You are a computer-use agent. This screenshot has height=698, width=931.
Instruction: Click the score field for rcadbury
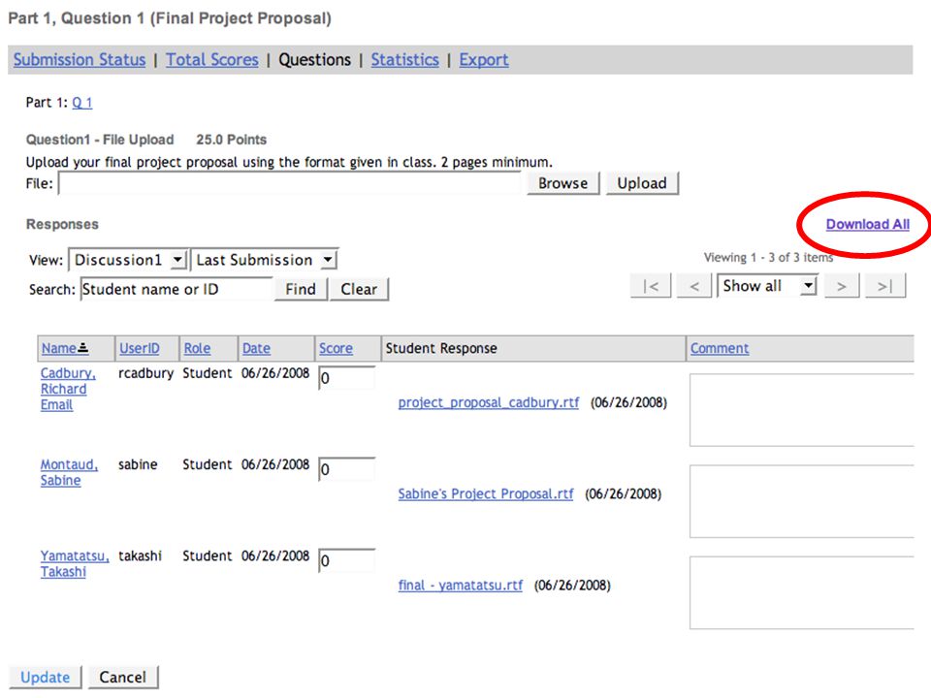(347, 378)
